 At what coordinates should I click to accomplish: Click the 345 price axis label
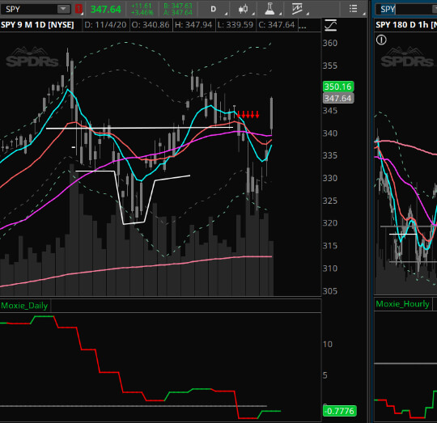330,111
